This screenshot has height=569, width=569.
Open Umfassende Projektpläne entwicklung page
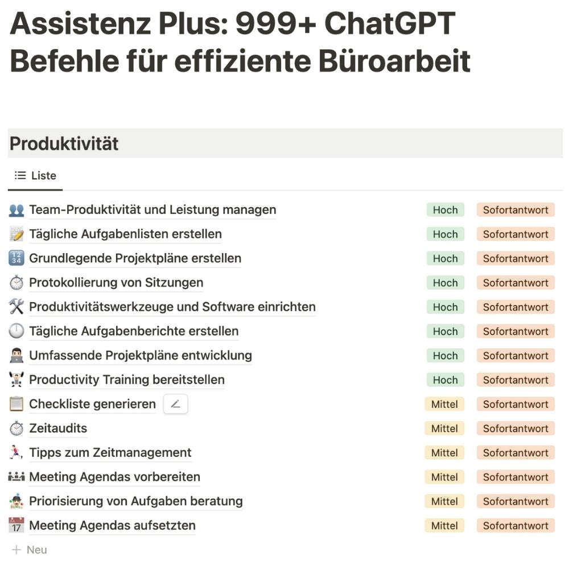click(x=141, y=356)
